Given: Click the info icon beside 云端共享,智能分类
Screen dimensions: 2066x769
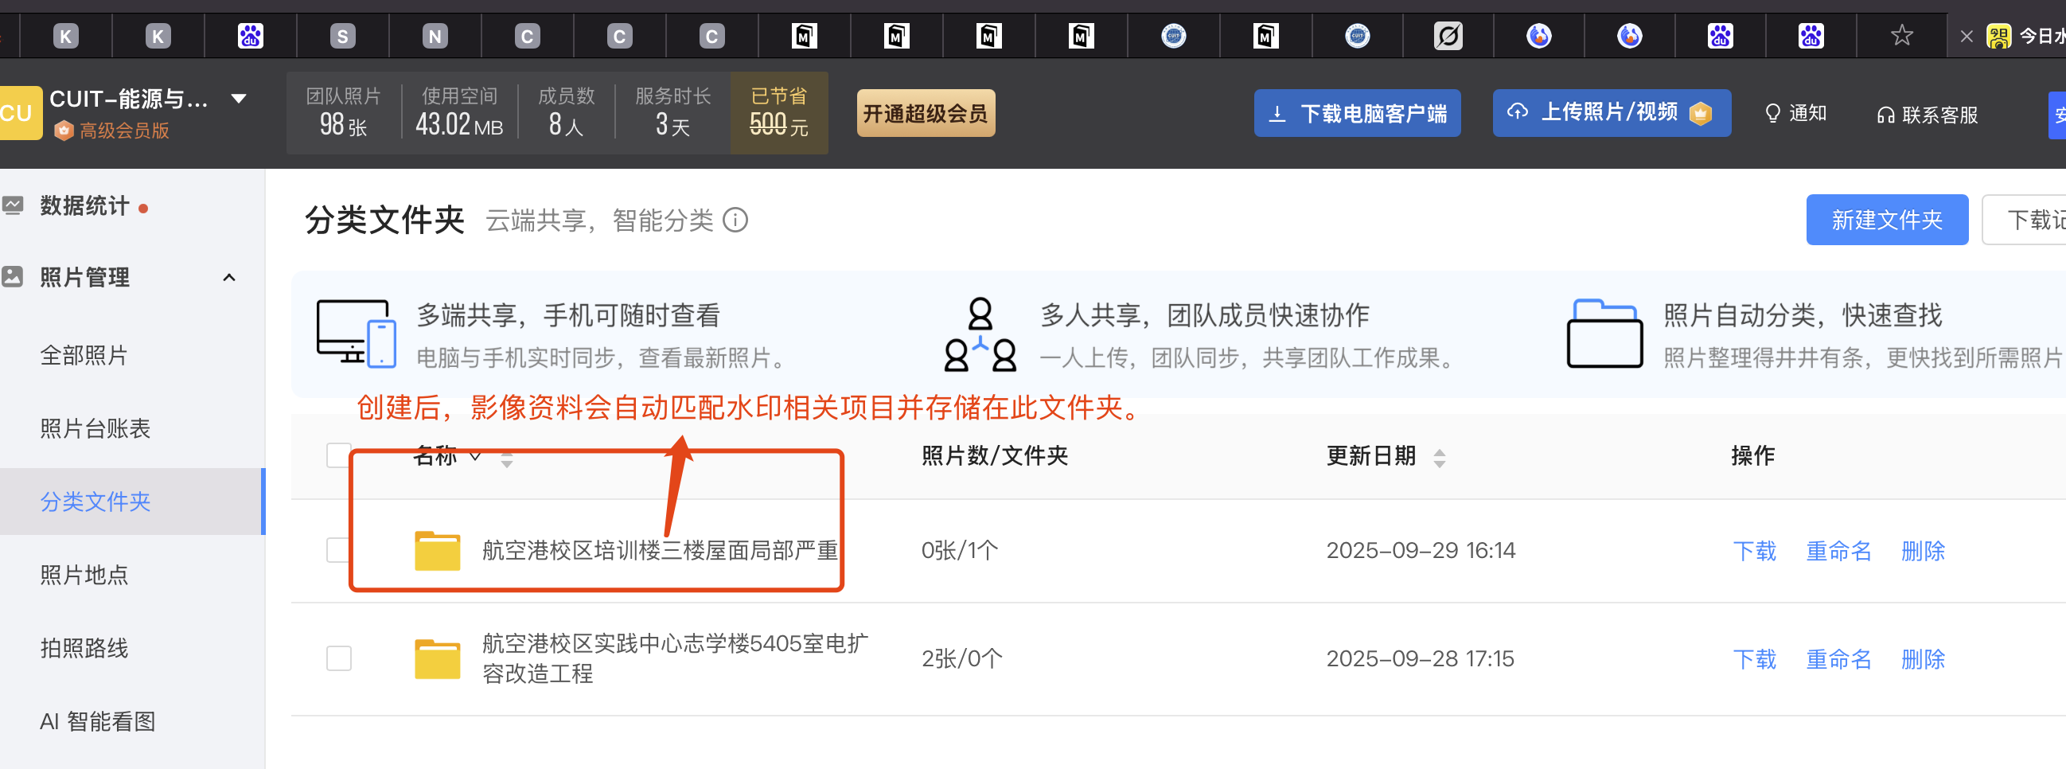Looking at the screenshot, I should (x=735, y=220).
